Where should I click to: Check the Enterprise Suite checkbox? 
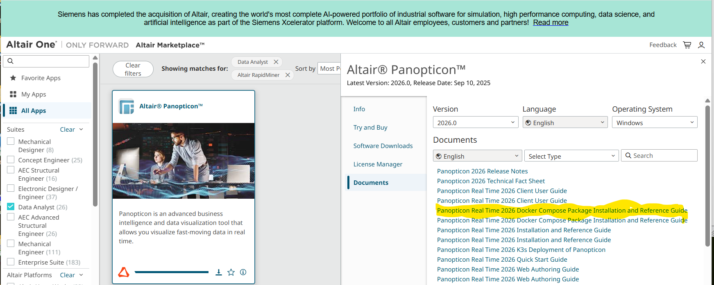(x=11, y=262)
